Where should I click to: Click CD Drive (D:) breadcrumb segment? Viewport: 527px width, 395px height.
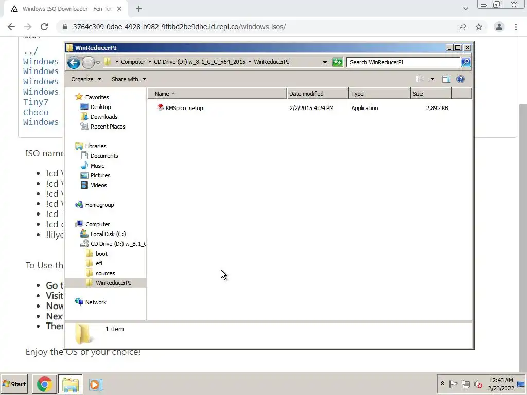point(200,62)
